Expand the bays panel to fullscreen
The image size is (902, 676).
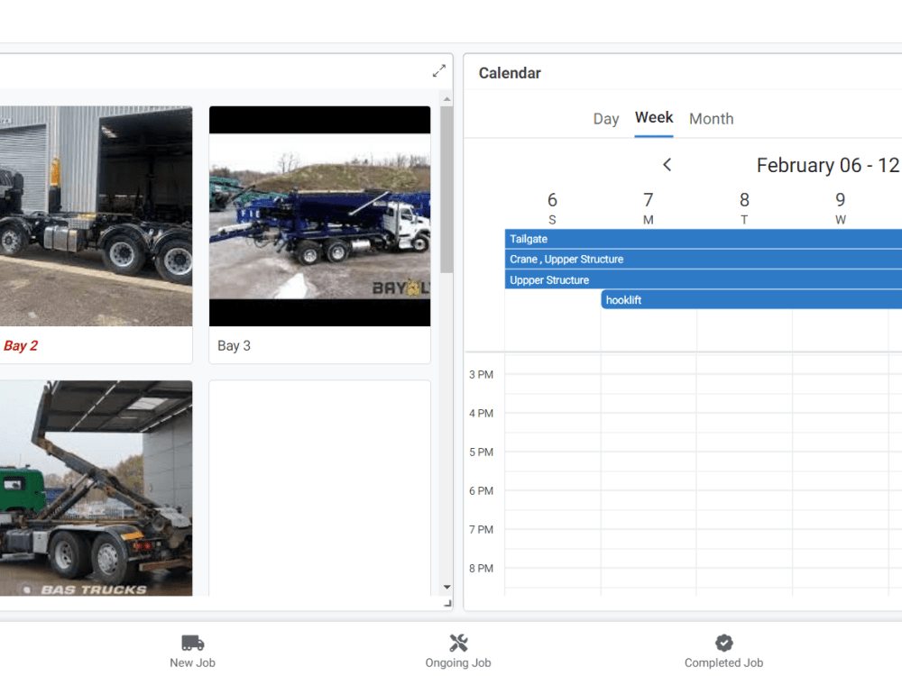tap(439, 70)
